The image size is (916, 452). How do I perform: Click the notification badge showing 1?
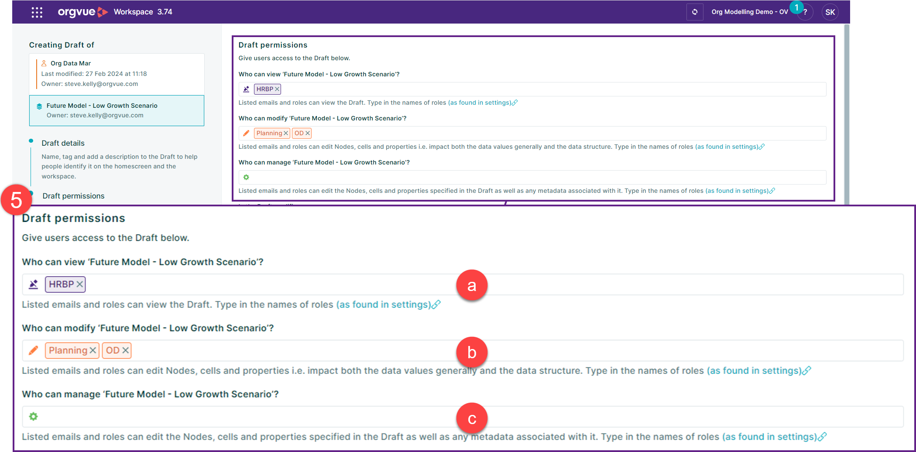[x=796, y=7]
